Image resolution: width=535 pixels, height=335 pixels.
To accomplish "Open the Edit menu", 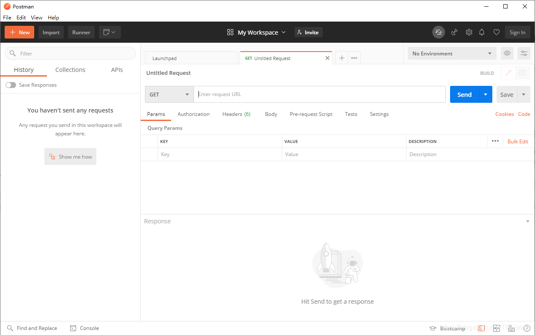I will [x=21, y=18].
